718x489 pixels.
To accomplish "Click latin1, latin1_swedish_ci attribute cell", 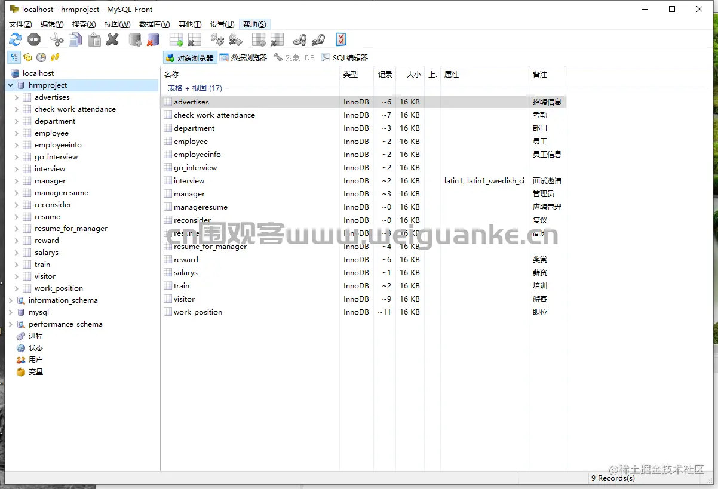I will [x=484, y=181].
